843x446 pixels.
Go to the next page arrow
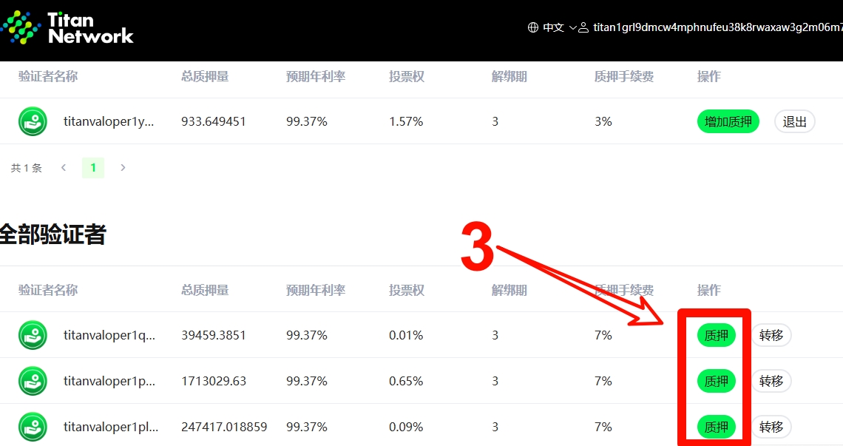123,168
